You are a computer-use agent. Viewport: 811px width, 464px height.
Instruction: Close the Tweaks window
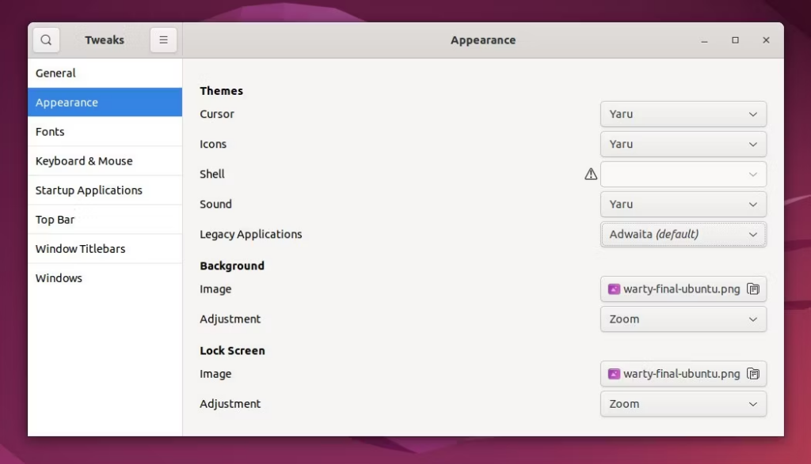pyautogui.click(x=766, y=40)
